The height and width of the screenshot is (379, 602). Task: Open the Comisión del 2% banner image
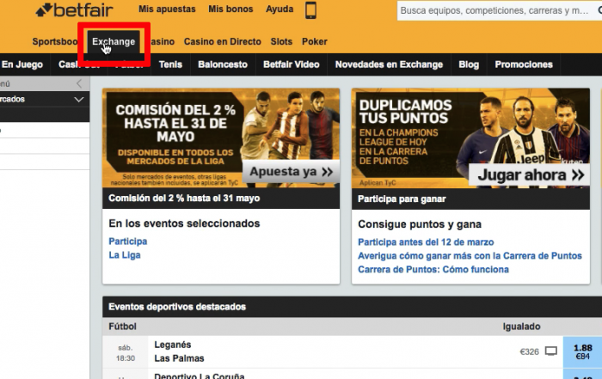[221, 138]
